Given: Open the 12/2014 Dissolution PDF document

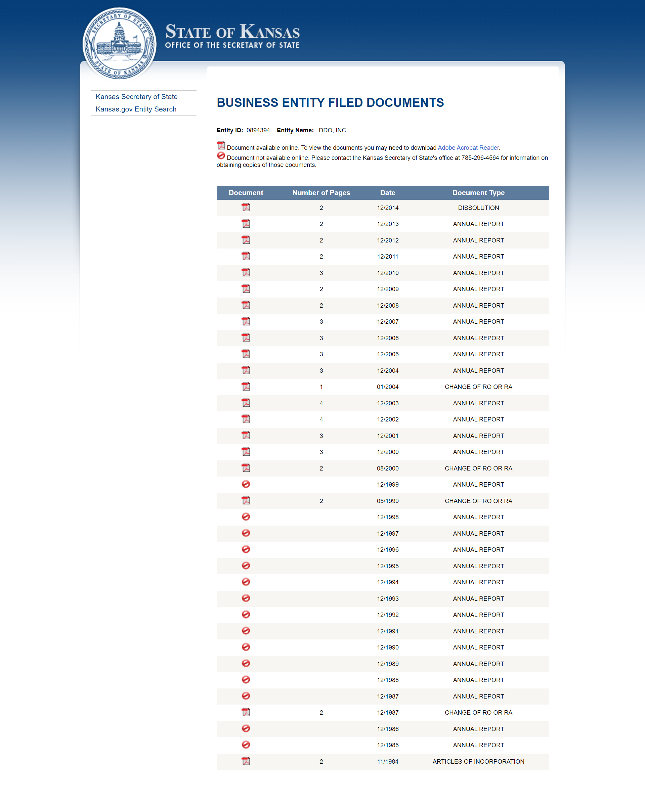Looking at the screenshot, I should click(x=246, y=207).
